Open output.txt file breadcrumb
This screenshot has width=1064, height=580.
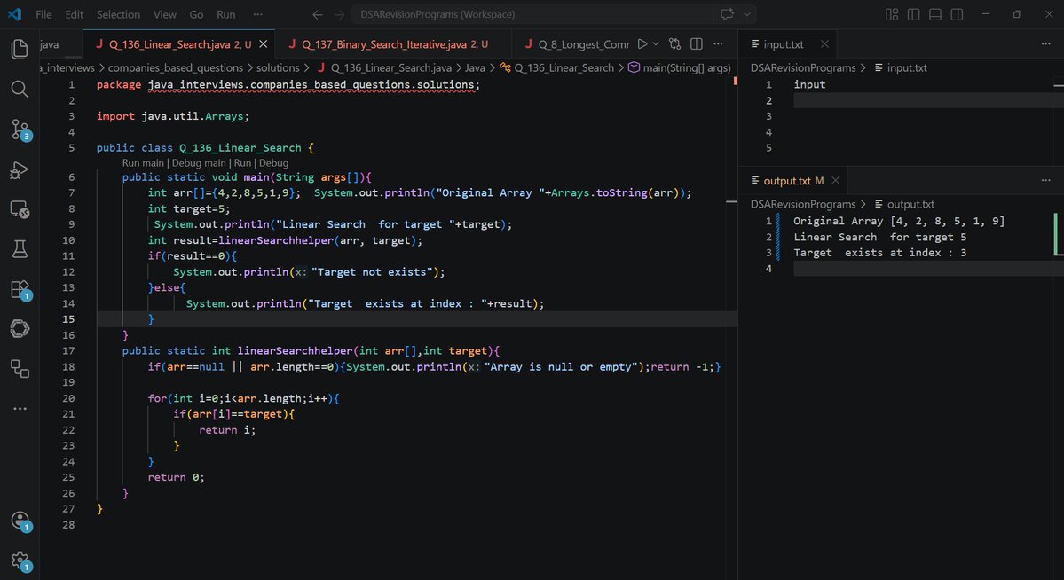click(x=904, y=204)
